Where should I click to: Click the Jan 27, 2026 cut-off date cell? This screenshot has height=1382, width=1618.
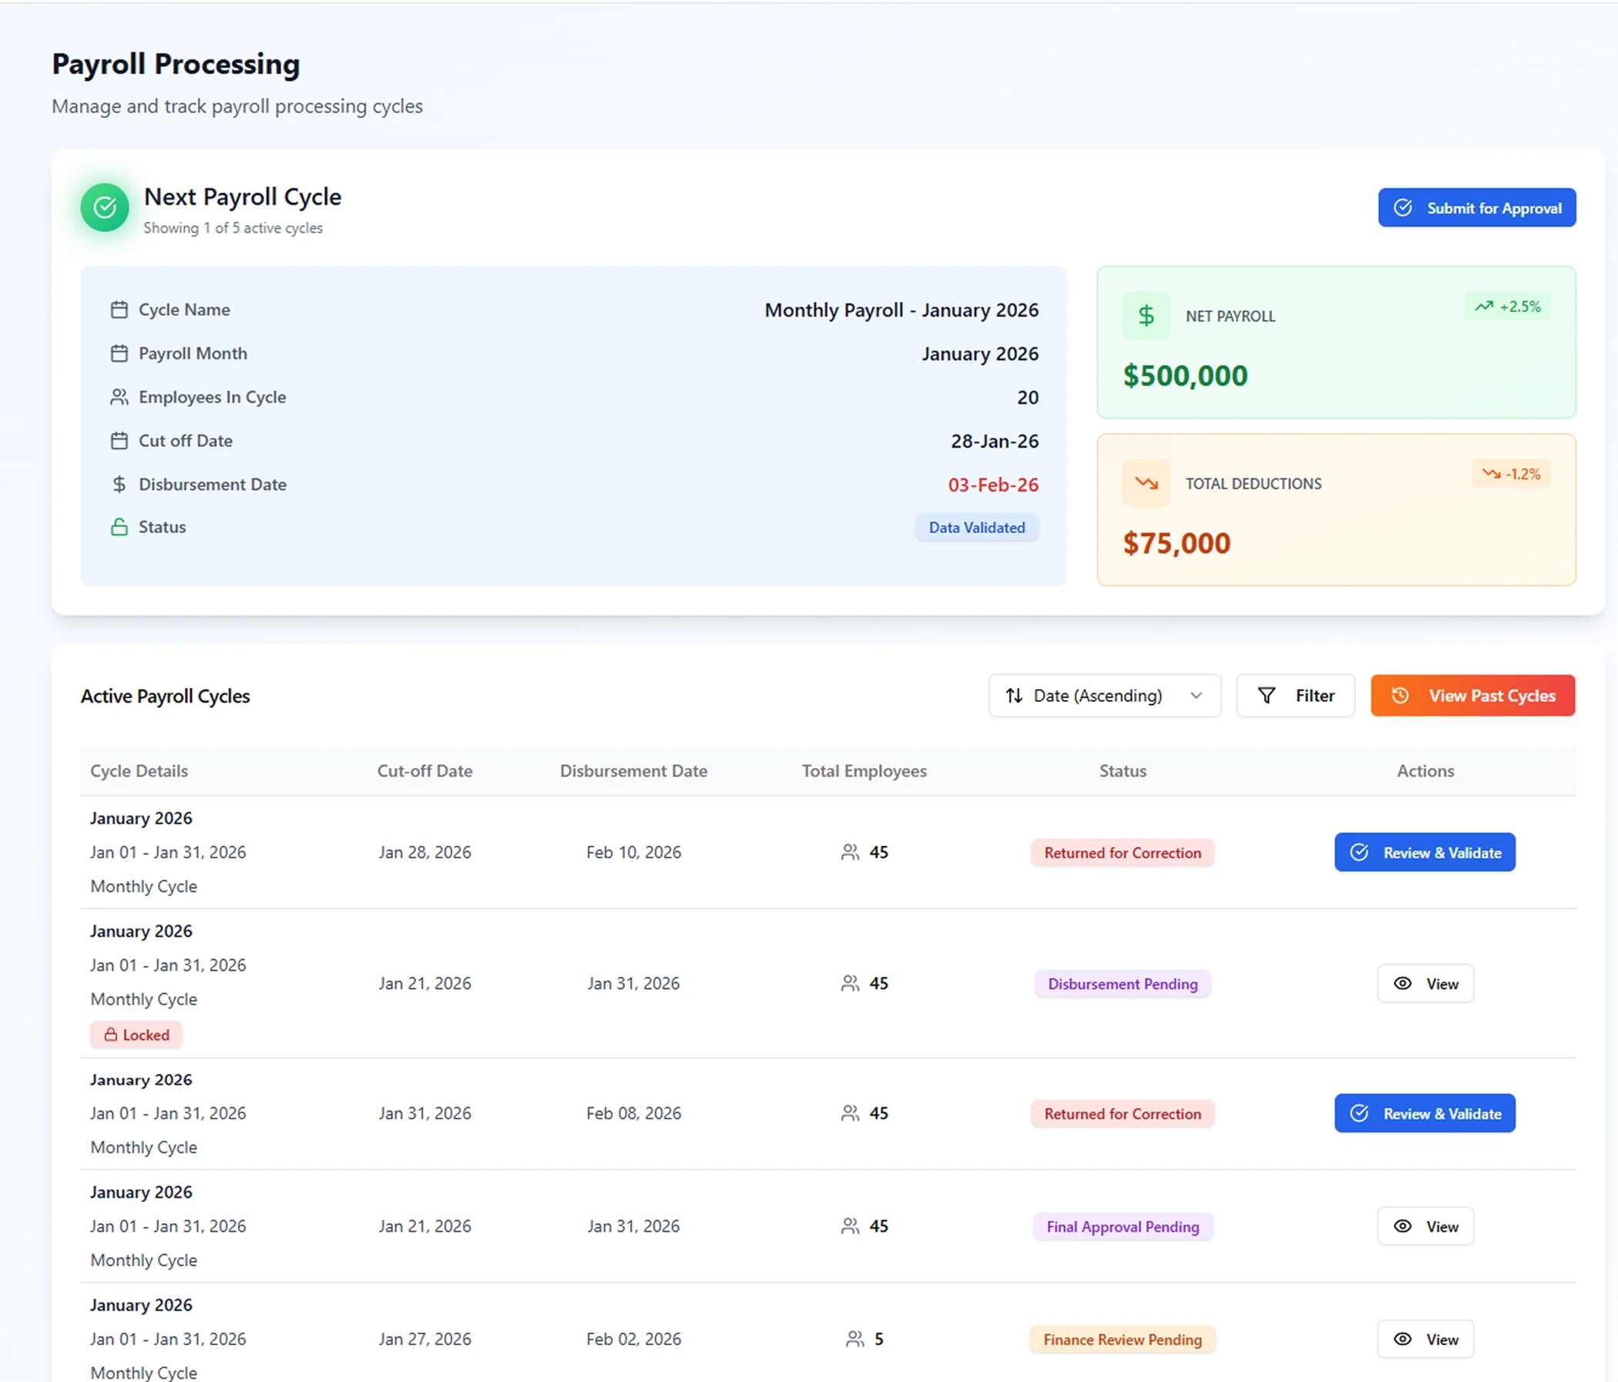click(x=425, y=1340)
